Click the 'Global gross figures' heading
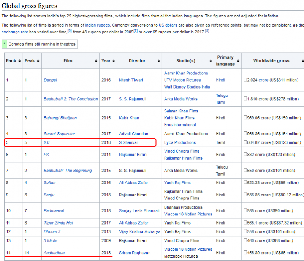The image size is (304, 261). 30,6
